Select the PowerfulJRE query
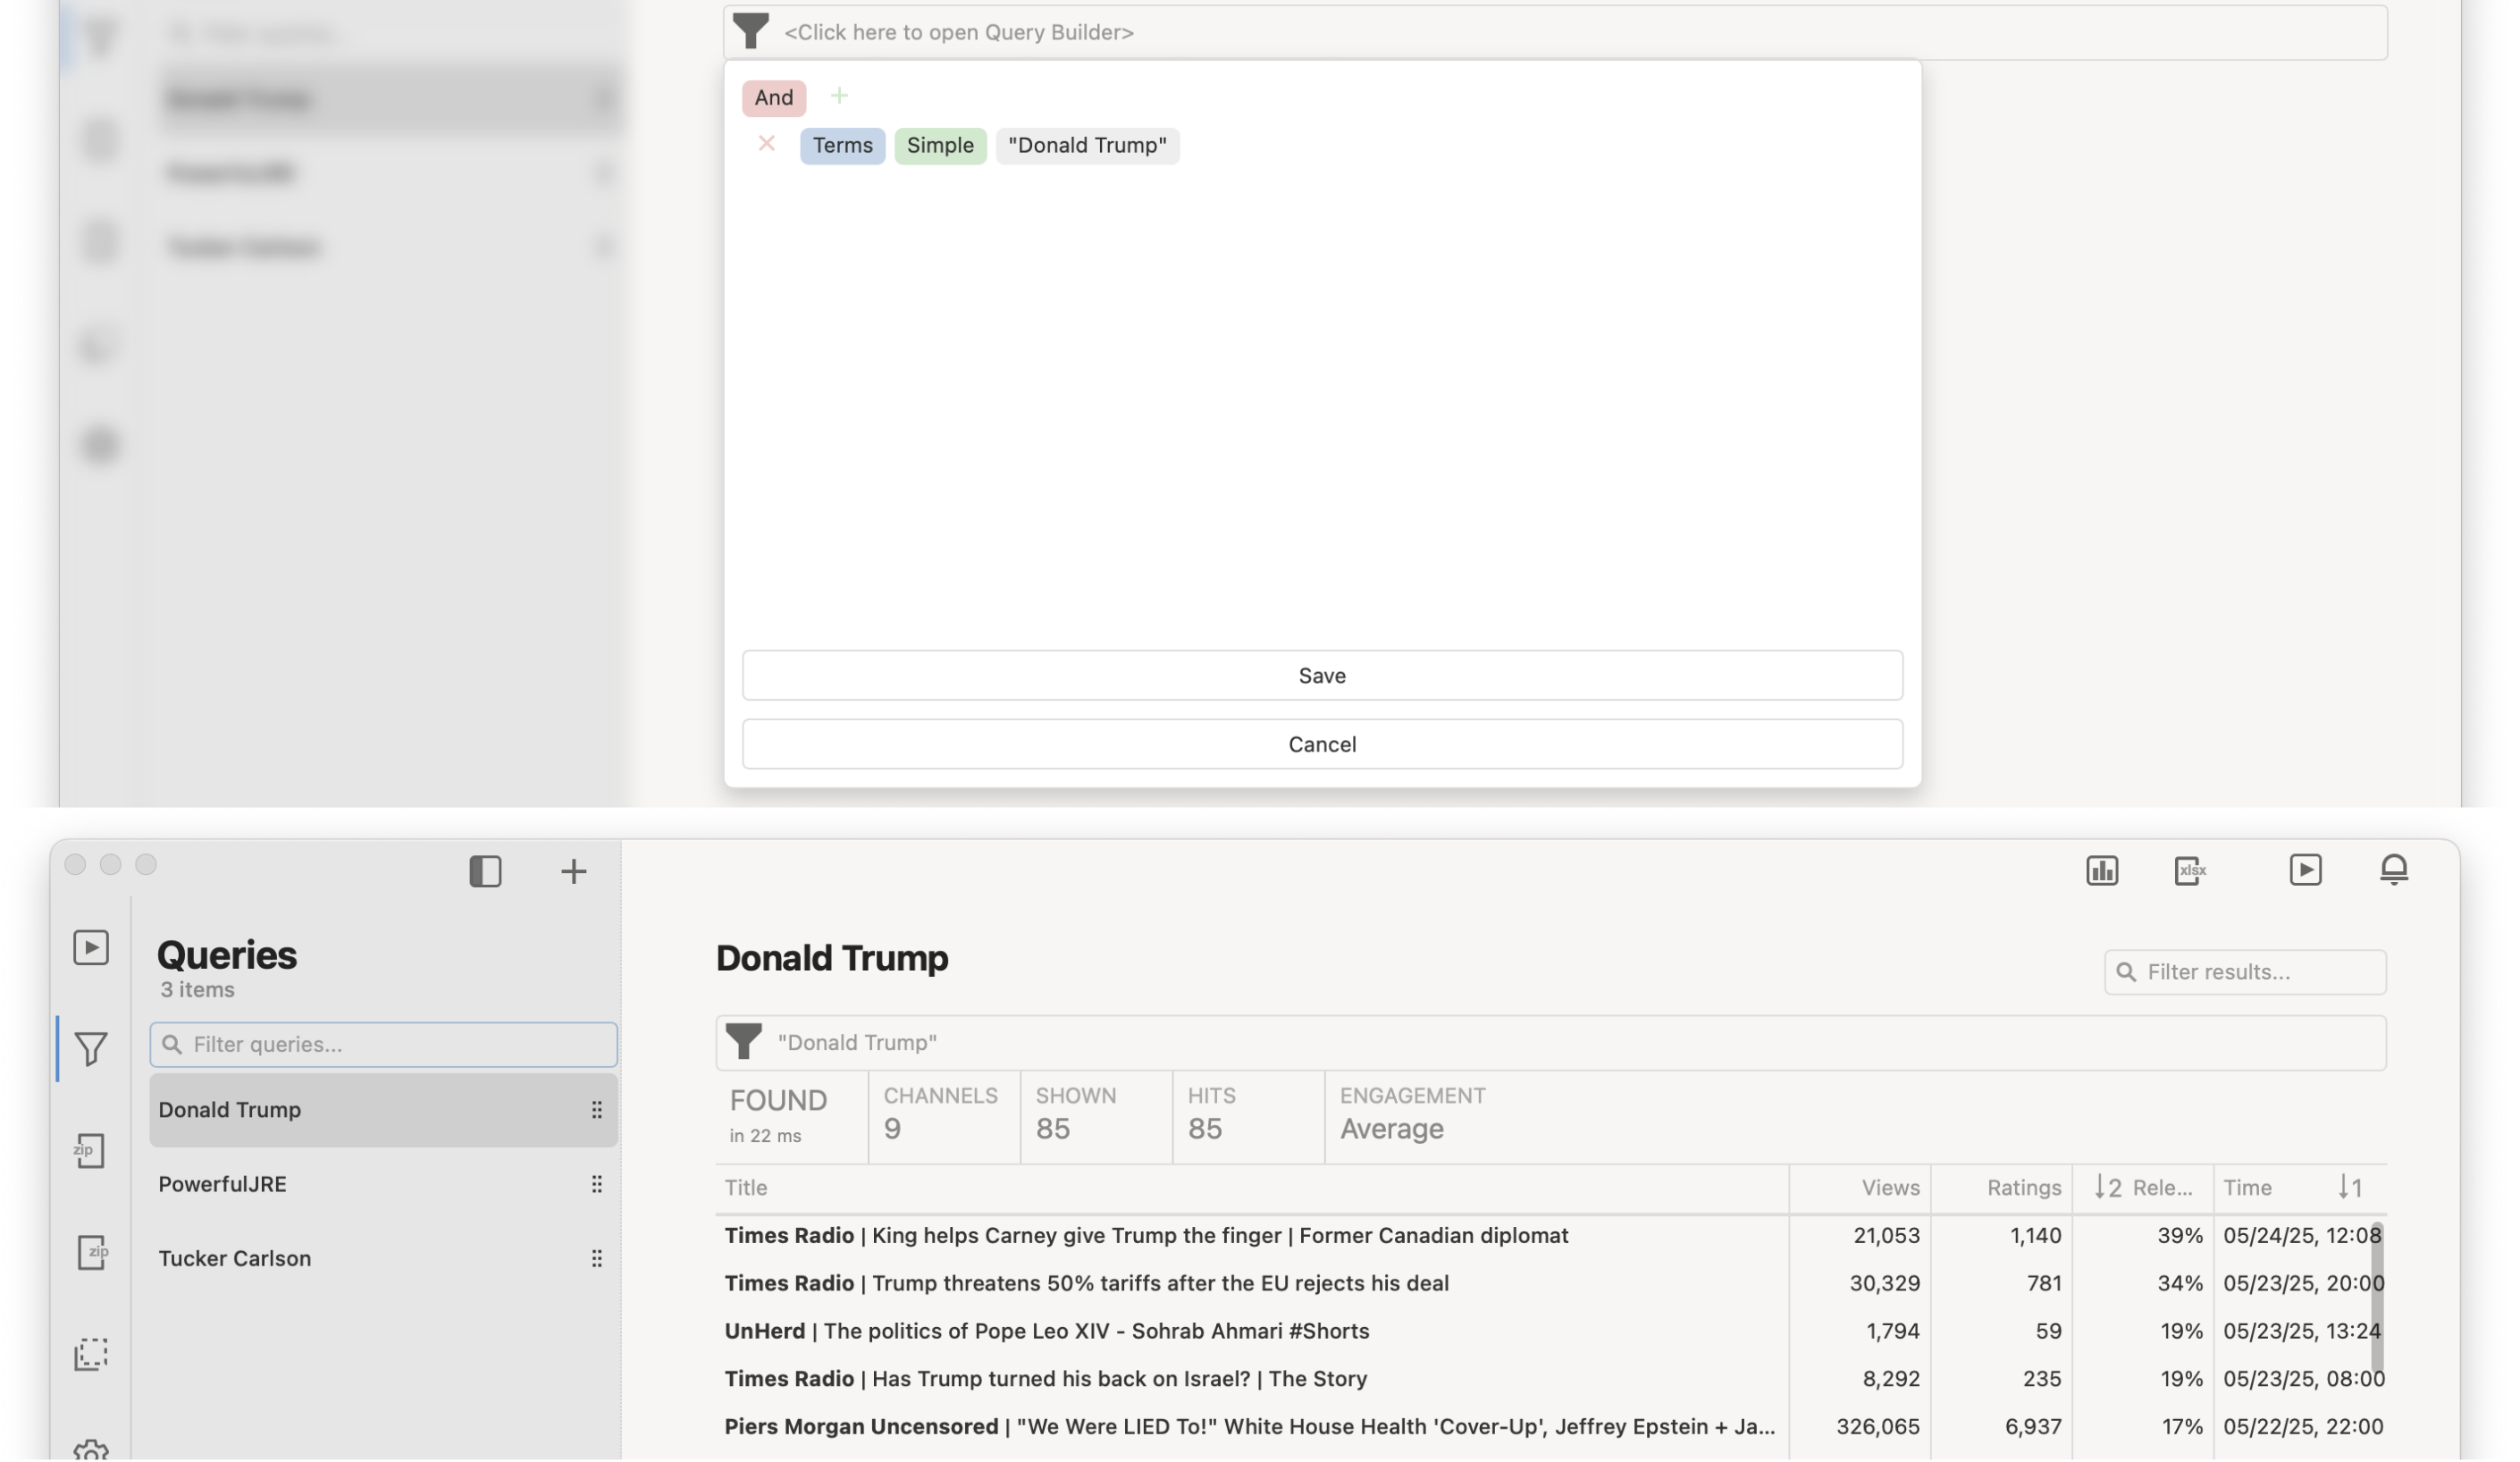 pos(223,1185)
